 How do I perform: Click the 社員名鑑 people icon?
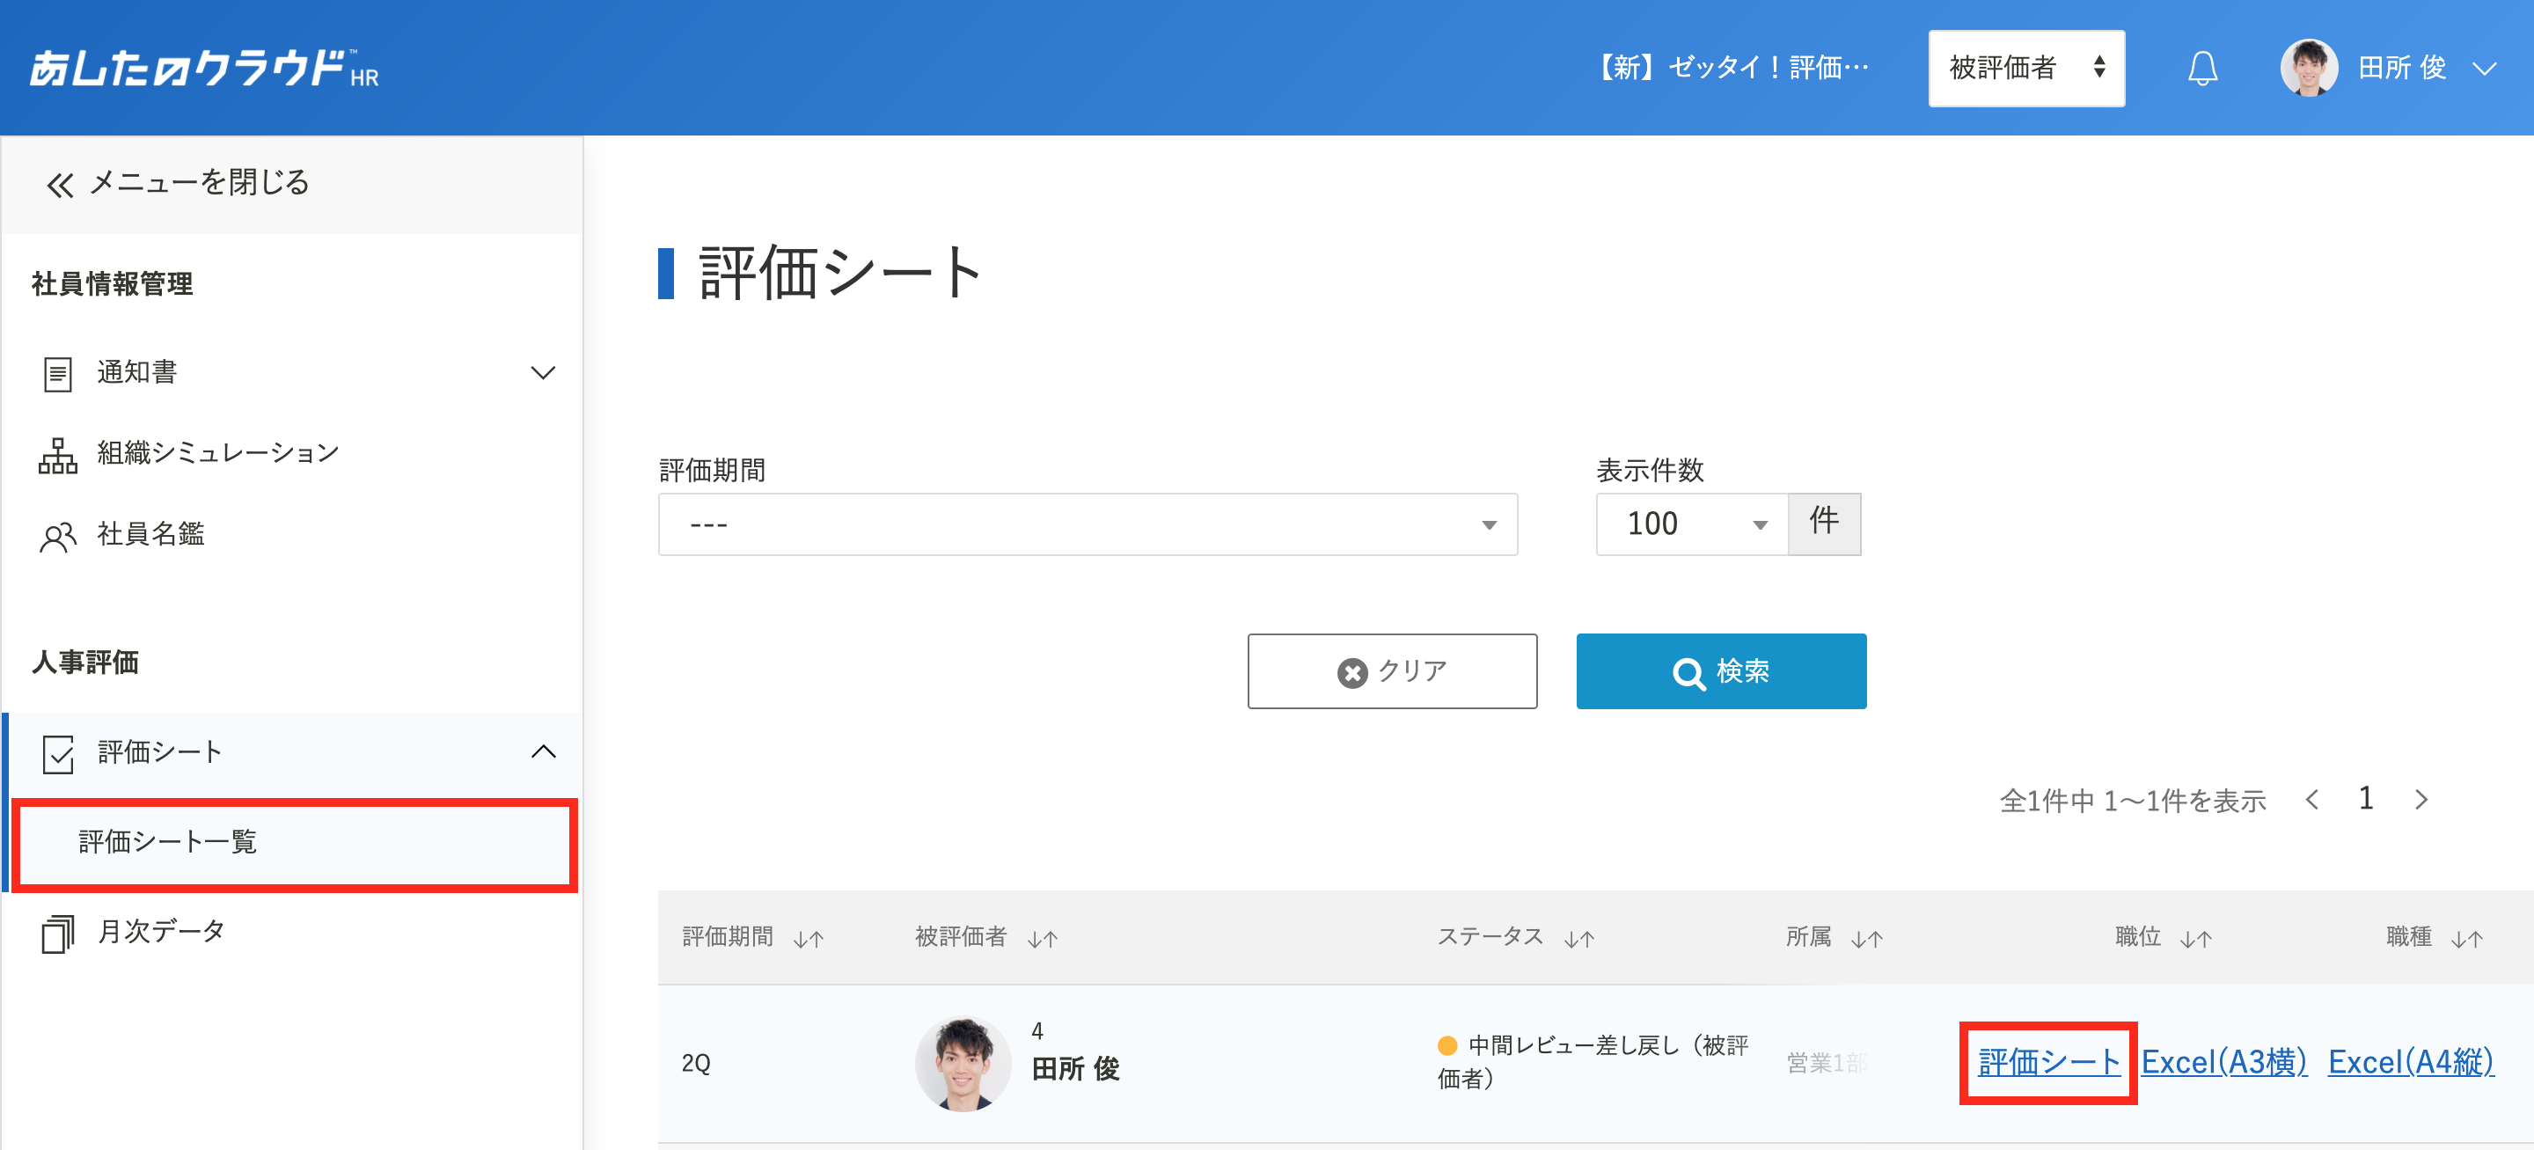[x=58, y=536]
